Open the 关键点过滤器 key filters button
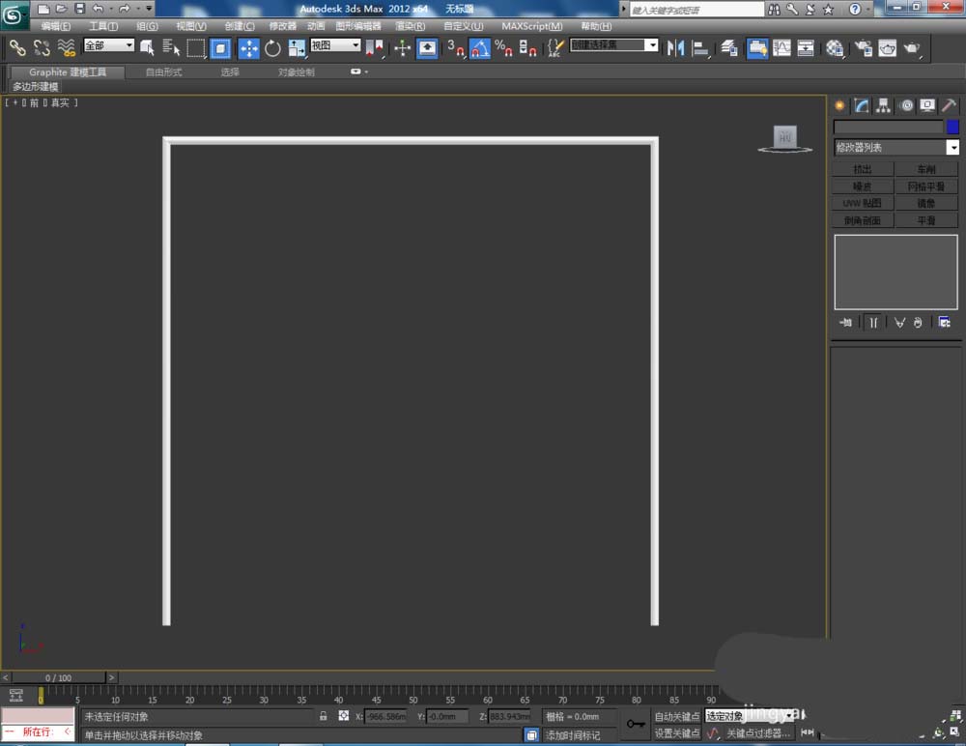The width and height of the screenshot is (966, 746). [x=757, y=732]
